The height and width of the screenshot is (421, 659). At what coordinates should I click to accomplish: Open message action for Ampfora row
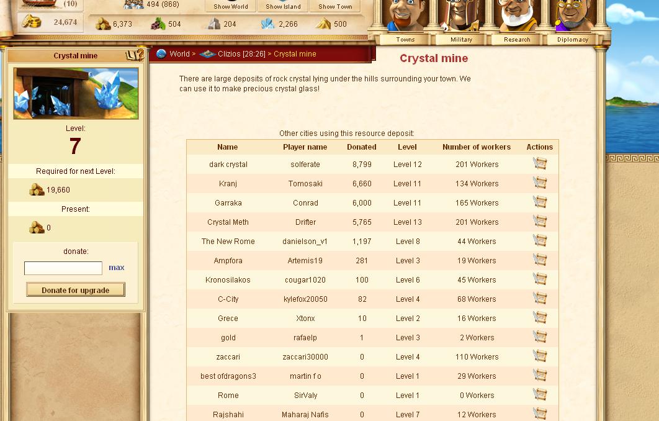tap(540, 260)
